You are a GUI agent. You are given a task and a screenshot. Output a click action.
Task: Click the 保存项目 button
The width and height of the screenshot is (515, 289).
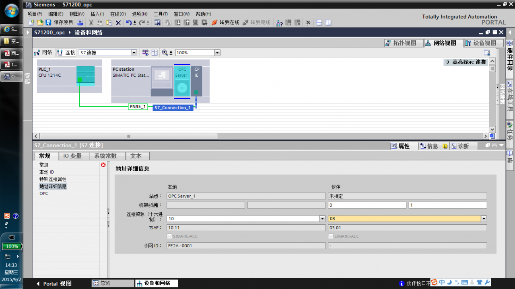(59, 23)
